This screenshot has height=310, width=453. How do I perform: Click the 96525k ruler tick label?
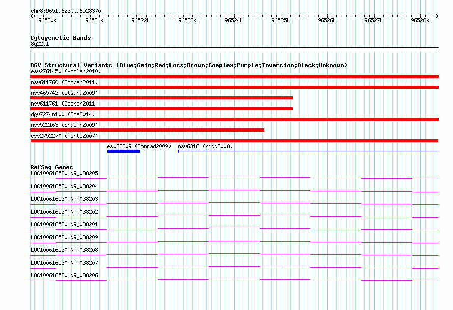(280, 20)
